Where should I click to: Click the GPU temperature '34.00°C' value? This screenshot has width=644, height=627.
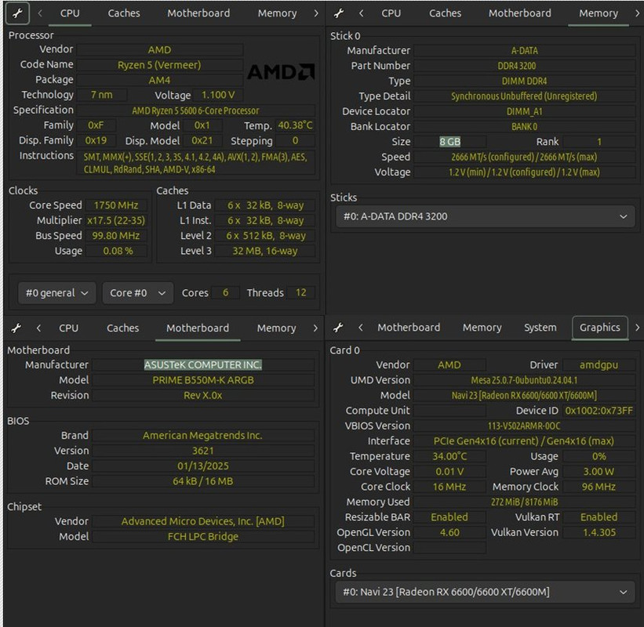point(449,457)
